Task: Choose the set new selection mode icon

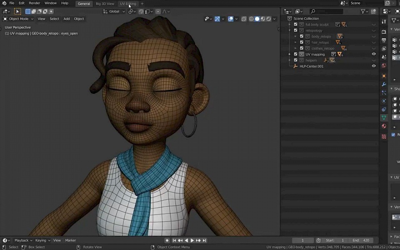Action: click(x=28, y=11)
